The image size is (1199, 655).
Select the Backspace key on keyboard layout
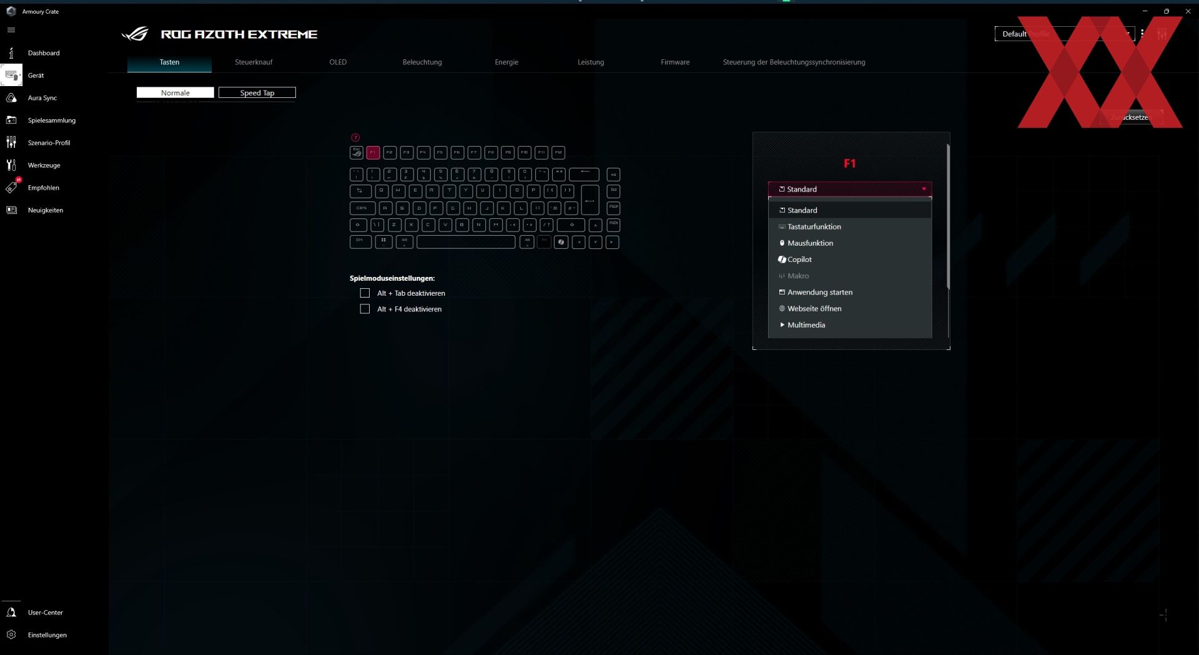584,174
